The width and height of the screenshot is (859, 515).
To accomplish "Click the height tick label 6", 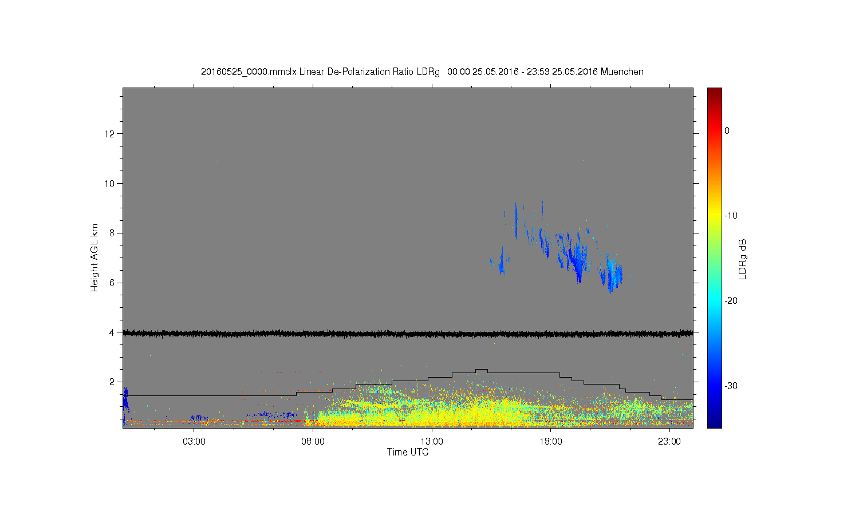I will coord(112,283).
